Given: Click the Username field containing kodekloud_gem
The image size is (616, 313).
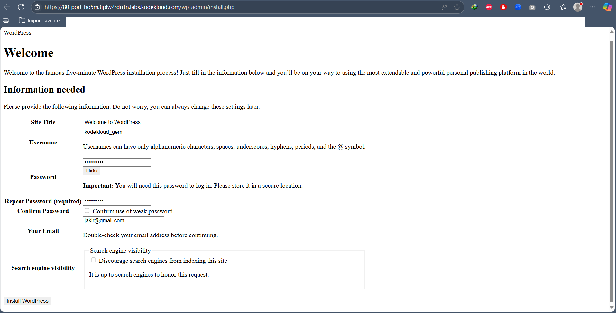Looking at the screenshot, I should (x=124, y=132).
